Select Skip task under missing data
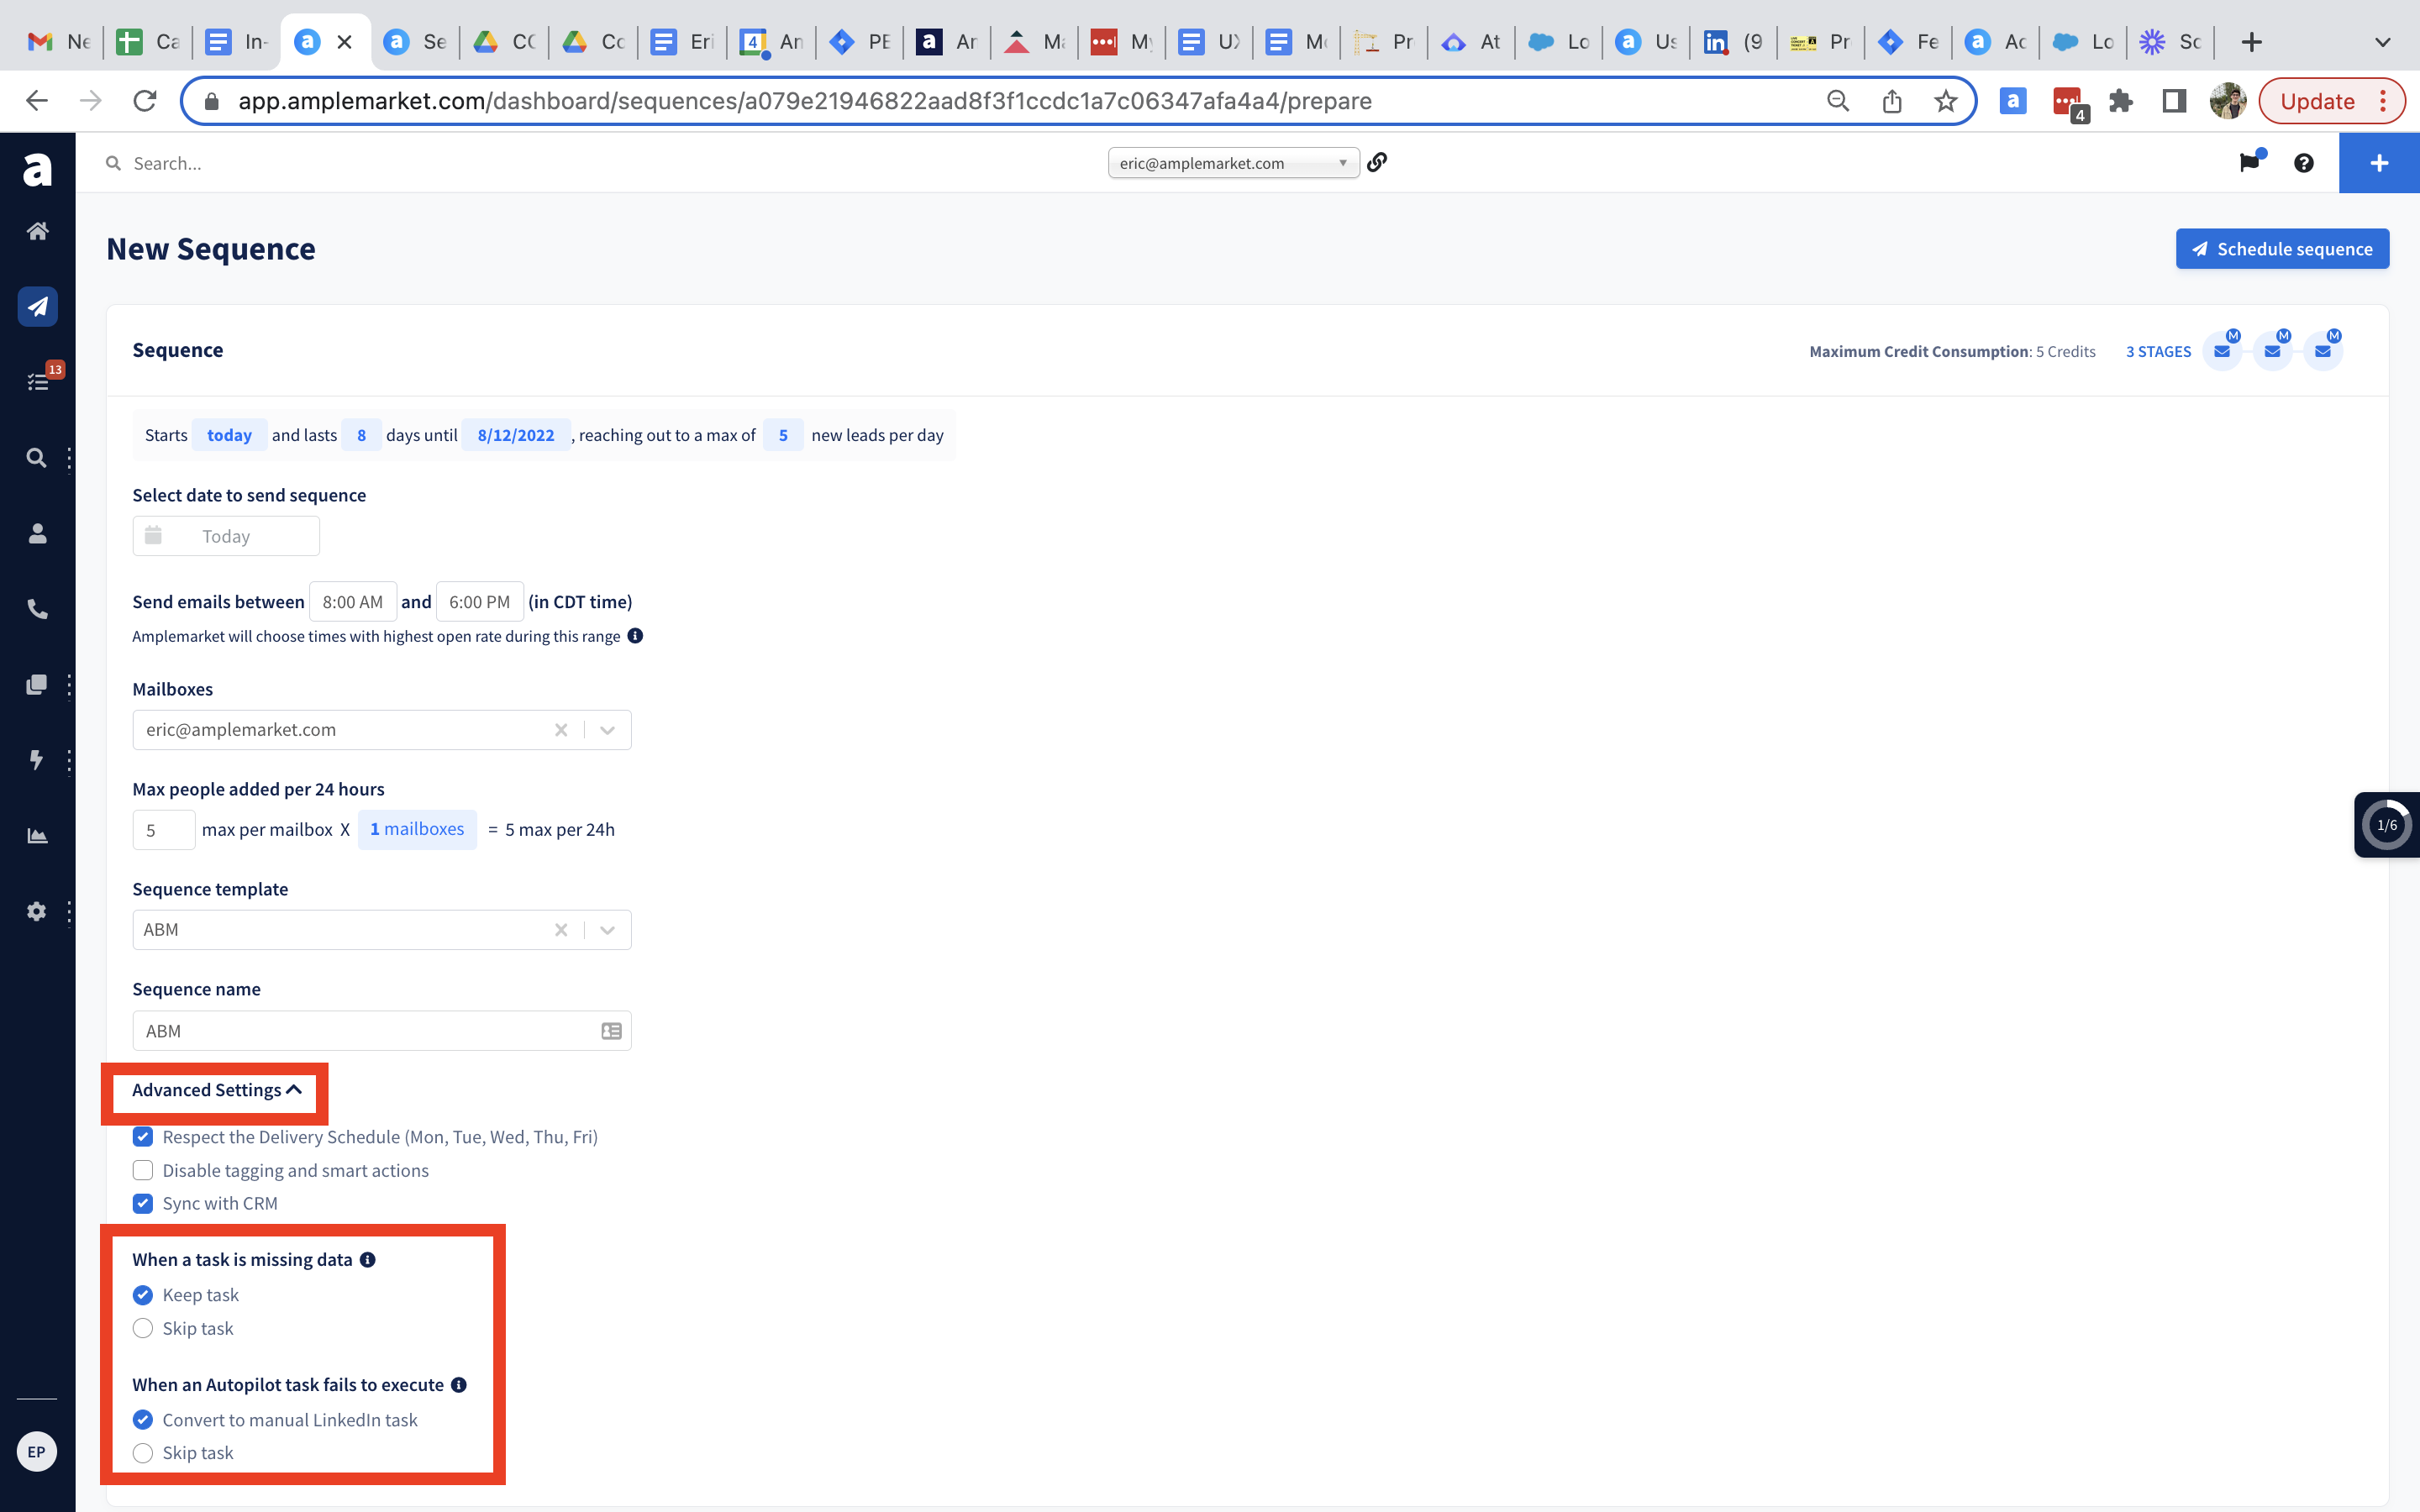Image resolution: width=2420 pixels, height=1512 pixels. point(143,1328)
